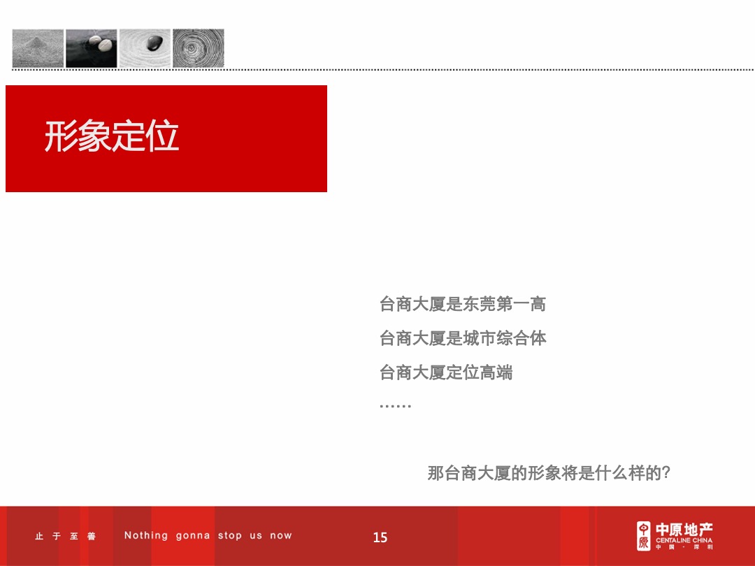Viewport: 755px width, 566px height.
Task: Click the dotted divider line under the thumbnails
Action: (x=377, y=69)
